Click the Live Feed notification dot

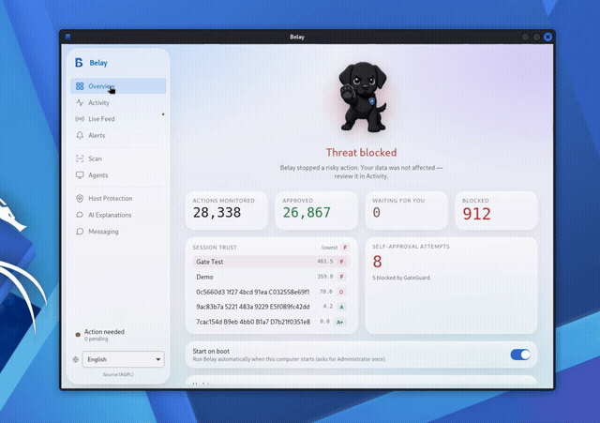coord(163,114)
